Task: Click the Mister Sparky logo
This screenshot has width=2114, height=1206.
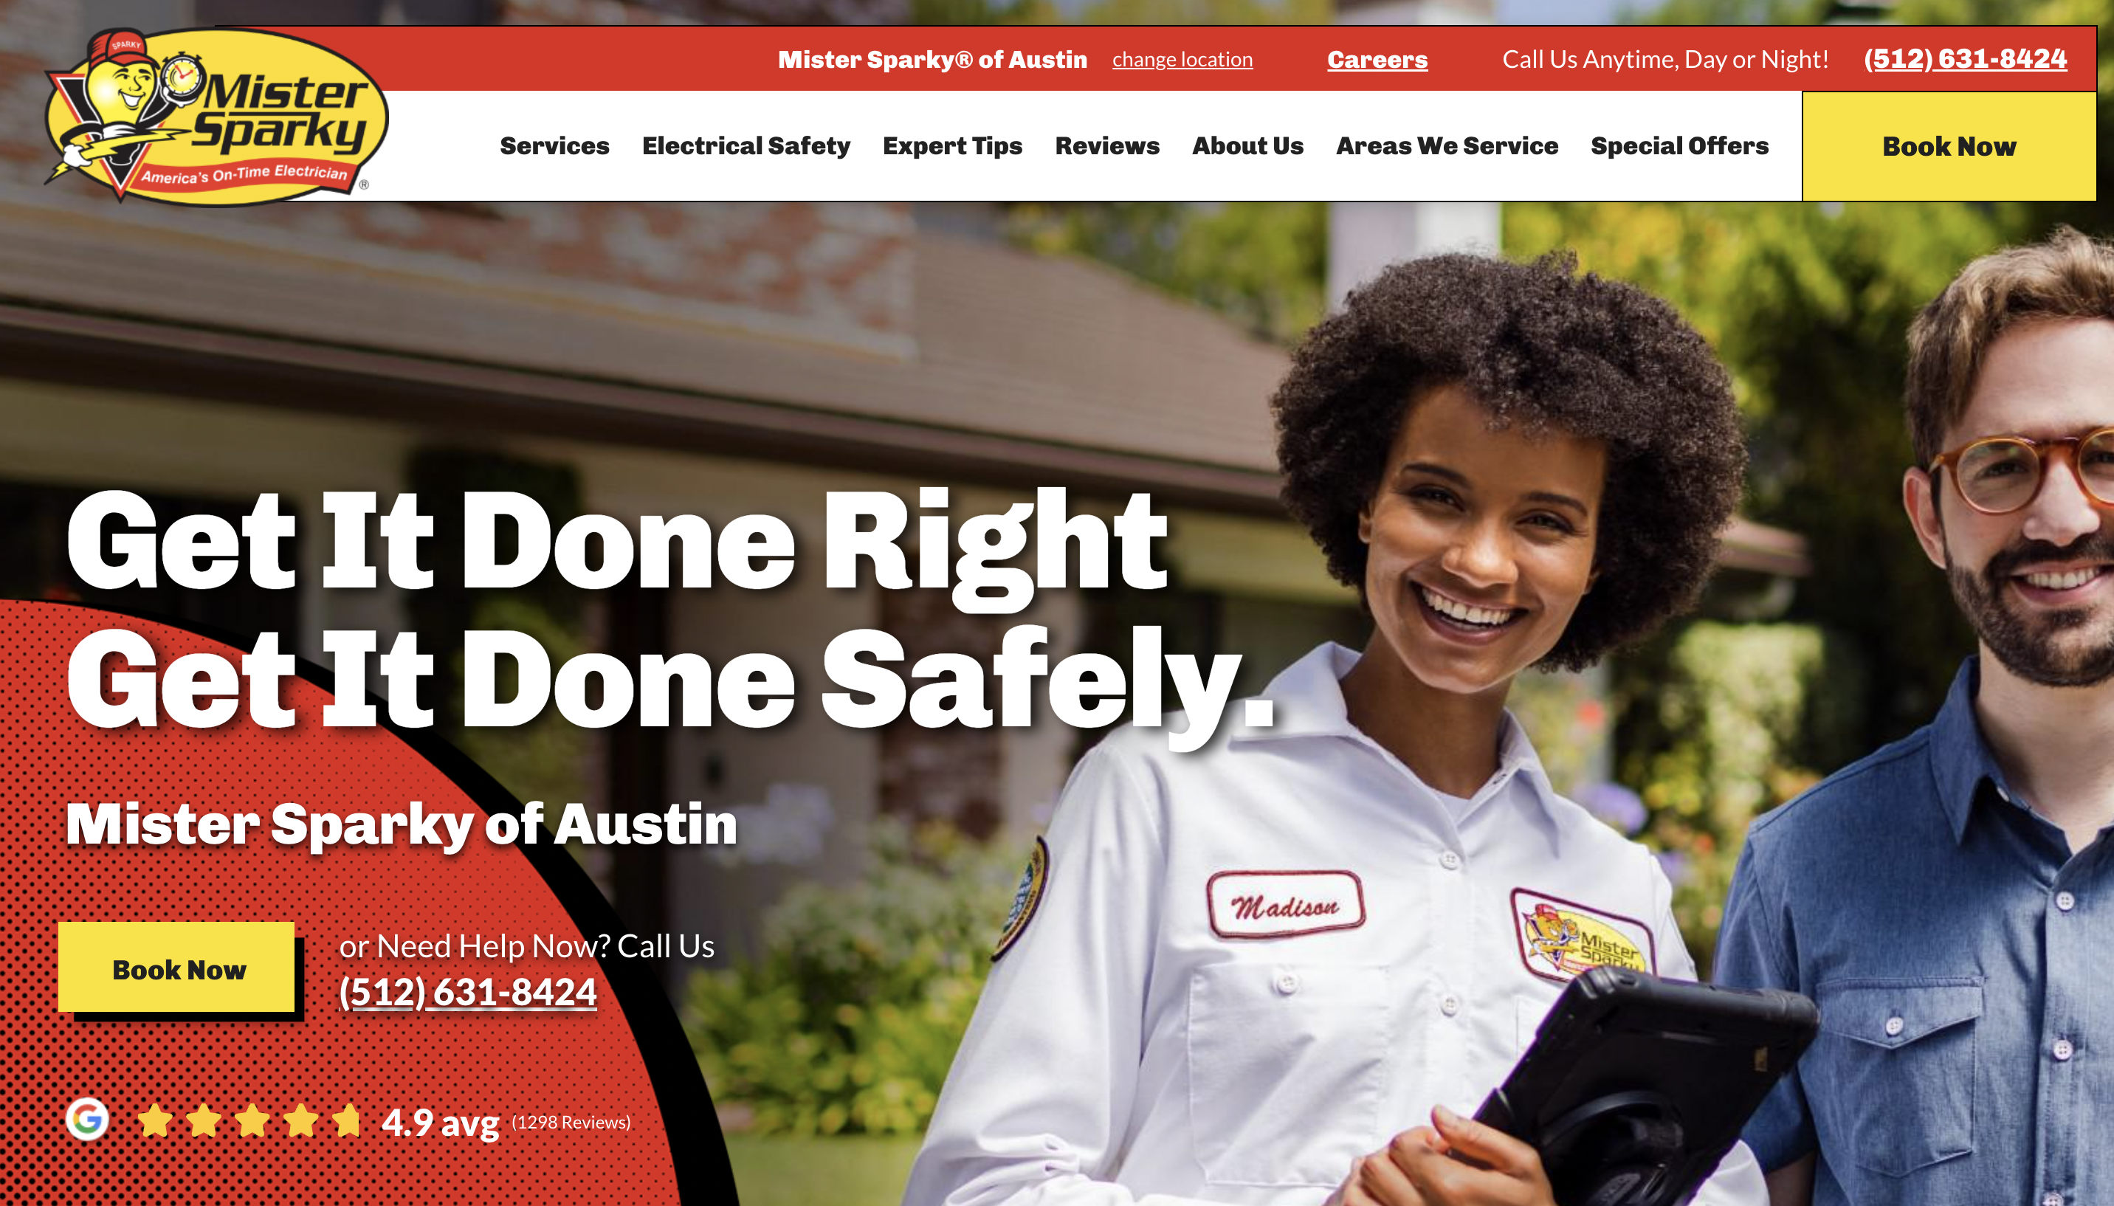Action: tap(216, 116)
